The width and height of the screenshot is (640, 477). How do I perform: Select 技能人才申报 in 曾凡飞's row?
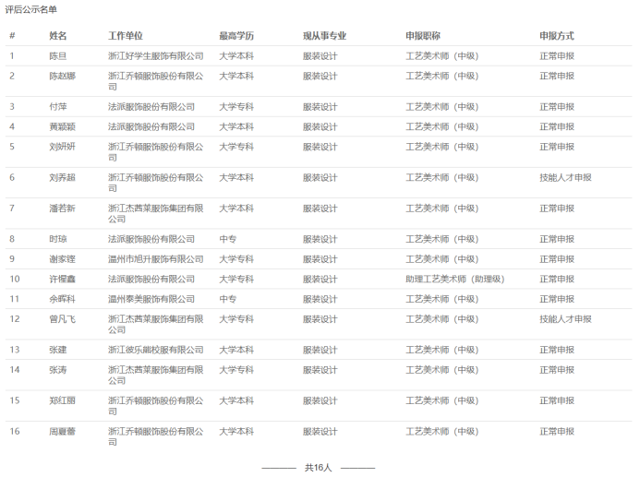(565, 319)
